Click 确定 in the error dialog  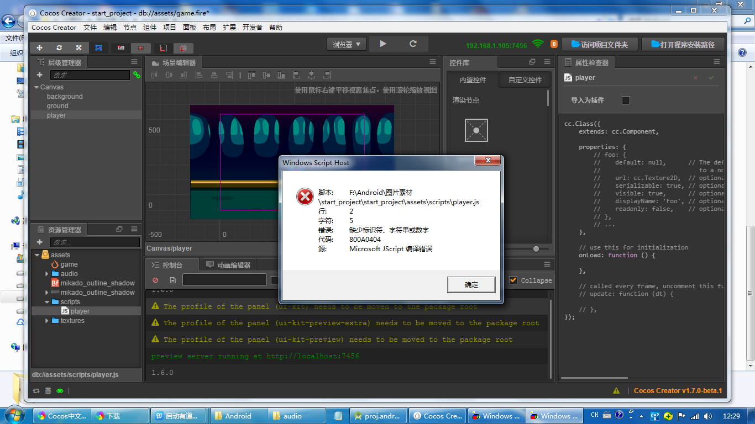[x=471, y=285]
